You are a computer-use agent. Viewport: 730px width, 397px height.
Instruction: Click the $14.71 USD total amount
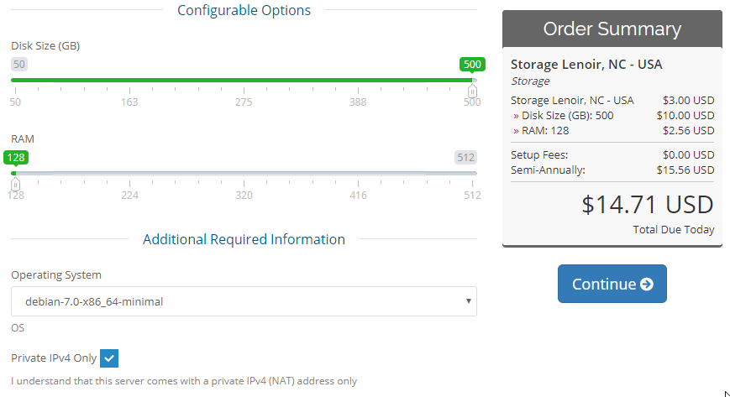pos(647,205)
